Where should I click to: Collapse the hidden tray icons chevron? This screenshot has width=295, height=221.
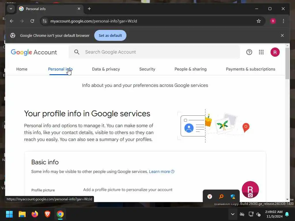(233, 214)
